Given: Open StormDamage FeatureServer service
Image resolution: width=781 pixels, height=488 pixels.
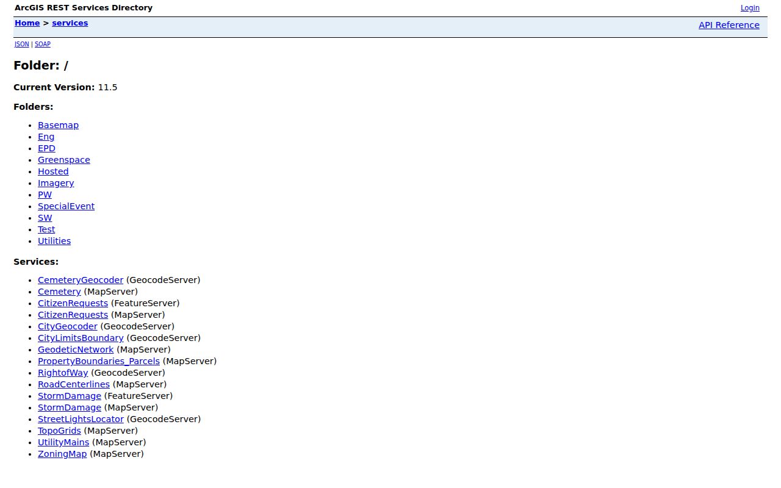Looking at the screenshot, I should pyautogui.click(x=70, y=396).
